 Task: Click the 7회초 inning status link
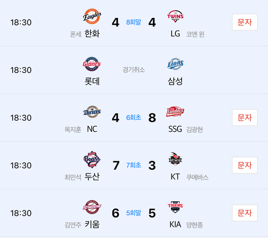133,165
